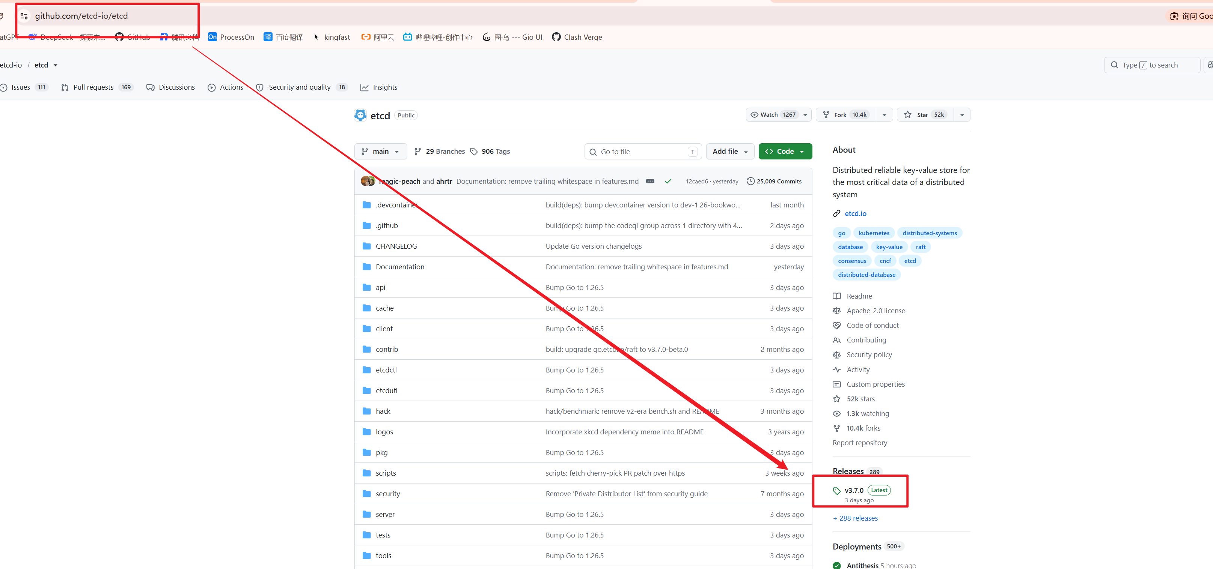Expand the commit message ellipsis button
This screenshot has height=569, width=1213.
pos(650,181)
